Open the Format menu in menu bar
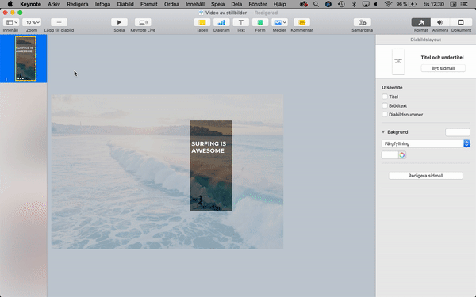 coord(149,4)
